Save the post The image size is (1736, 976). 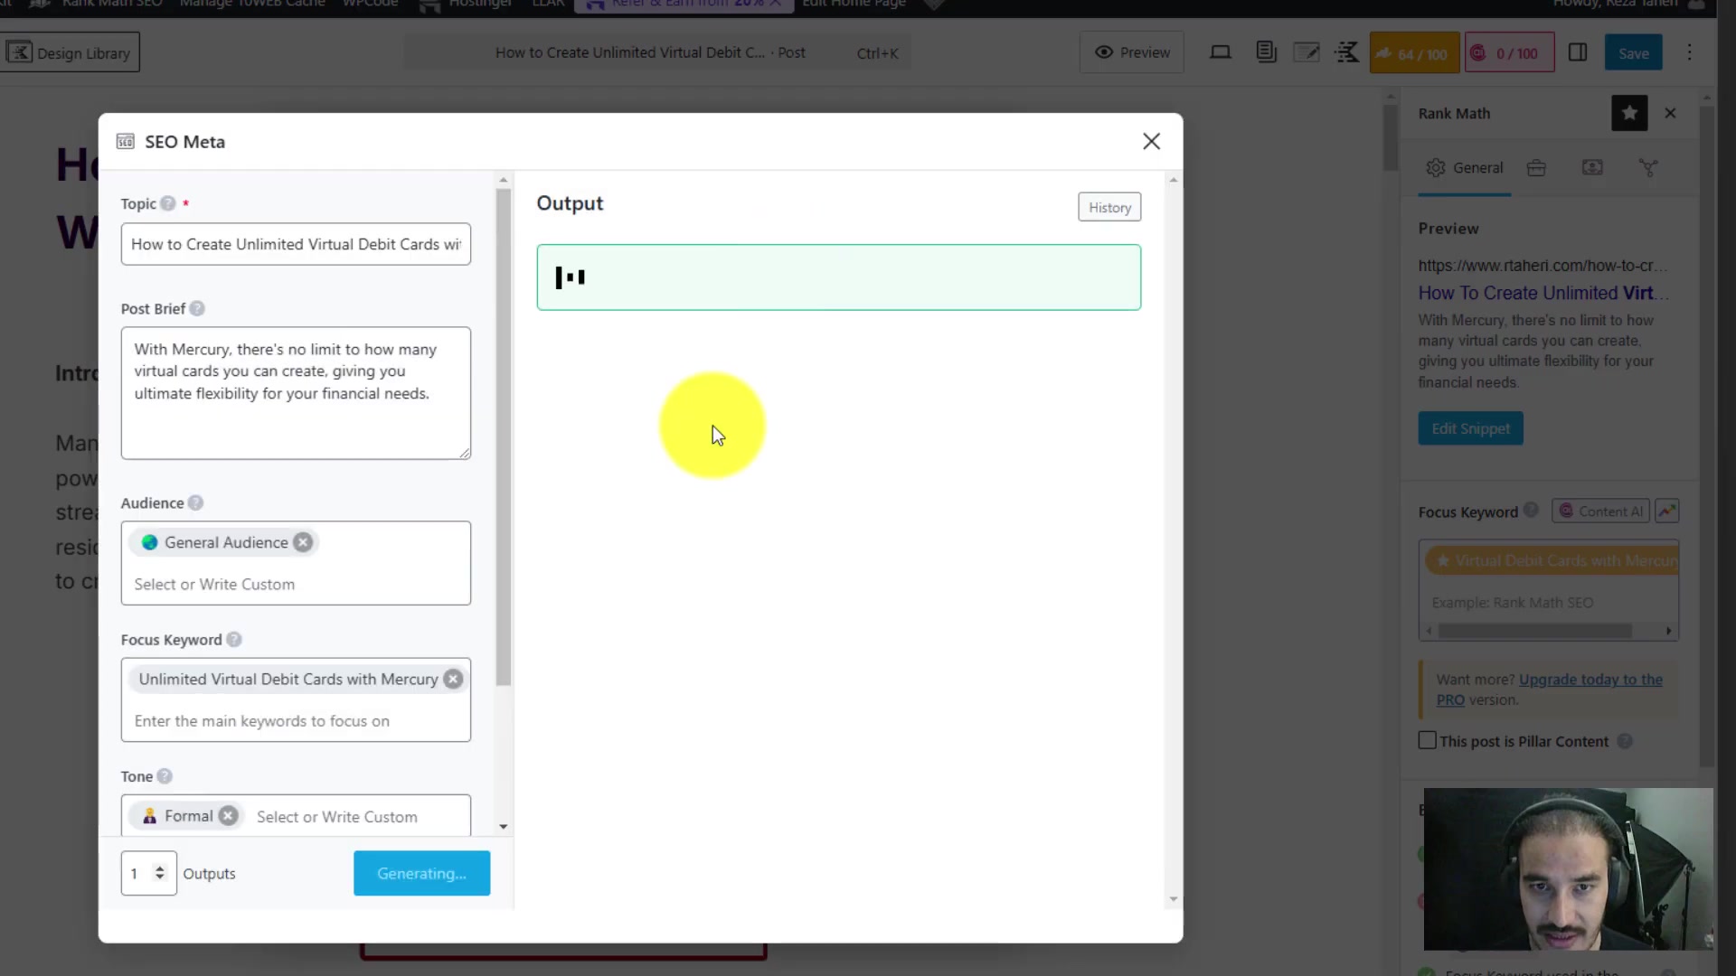pyautogui.click(x=1633, y=53)
